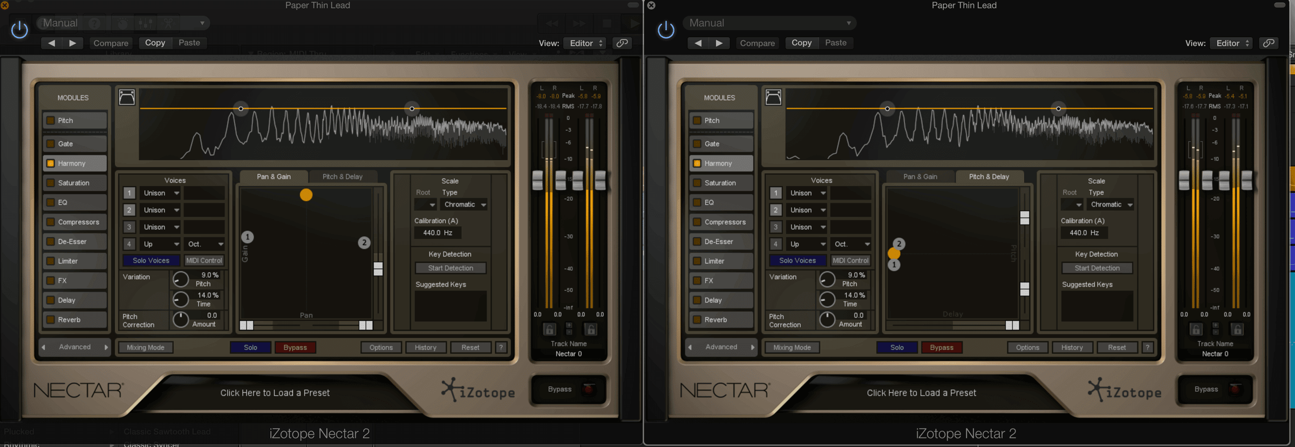Enable Saturation module in left window
Image resolution: width=1295 pixels, height=447 pixels.
pyautogui.click(x=50, y=183)
